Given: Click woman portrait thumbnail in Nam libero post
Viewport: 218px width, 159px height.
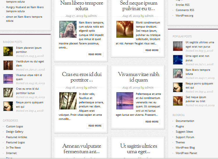Looking at the screenshot, I should (68, 29).
